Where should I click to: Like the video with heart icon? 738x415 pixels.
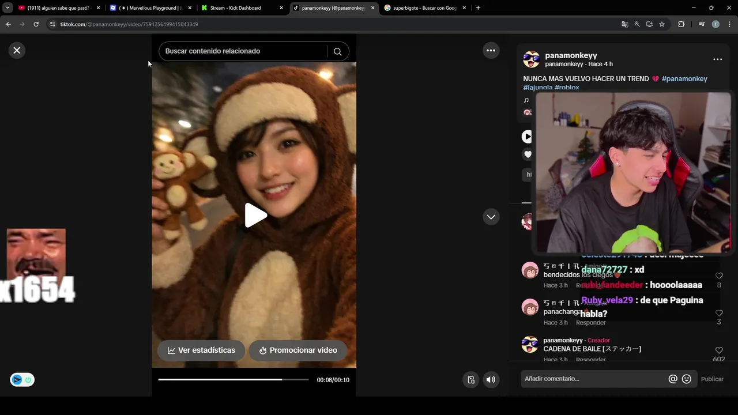(528, 154)
